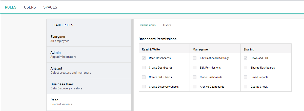Check the Shared Dashboards box
Viewport: 304px width, 111px height.
pyautogui.click(x=246, y=68)
